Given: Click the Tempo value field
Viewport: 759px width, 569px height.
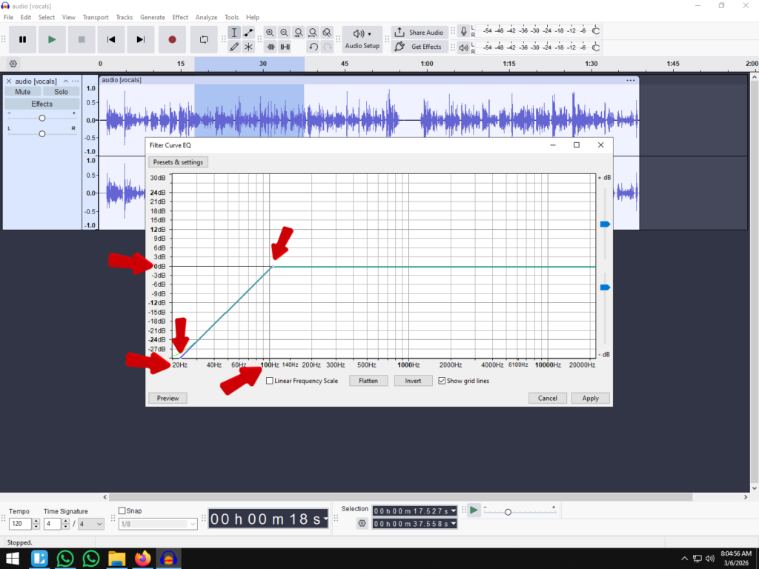Looking at the screenshot, I should pyautogui.click(x=21, y=524).
